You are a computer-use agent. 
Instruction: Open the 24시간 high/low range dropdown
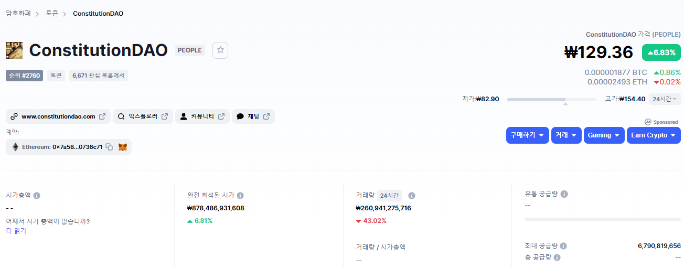pos(665,99)
